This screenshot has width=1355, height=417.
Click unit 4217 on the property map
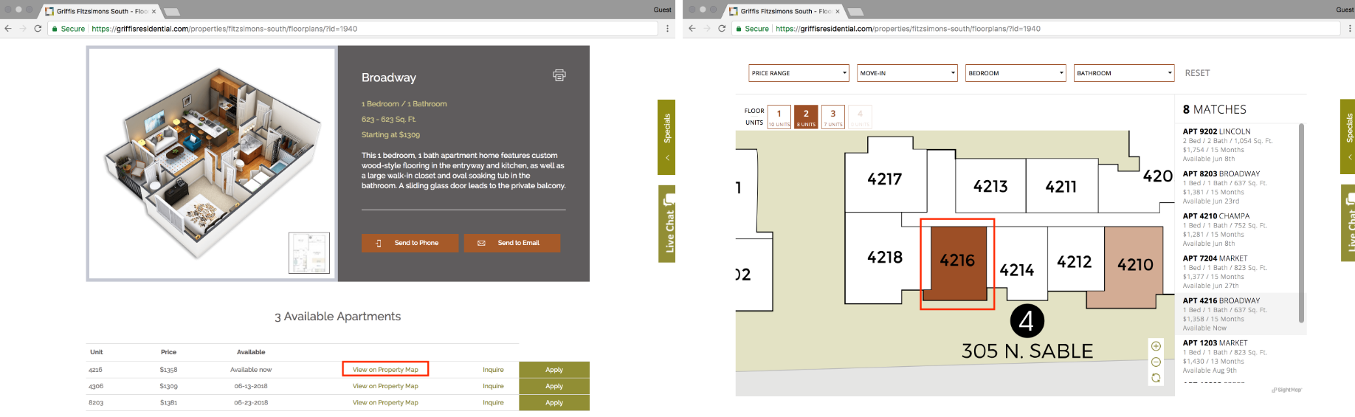click(x=885, y=179)
